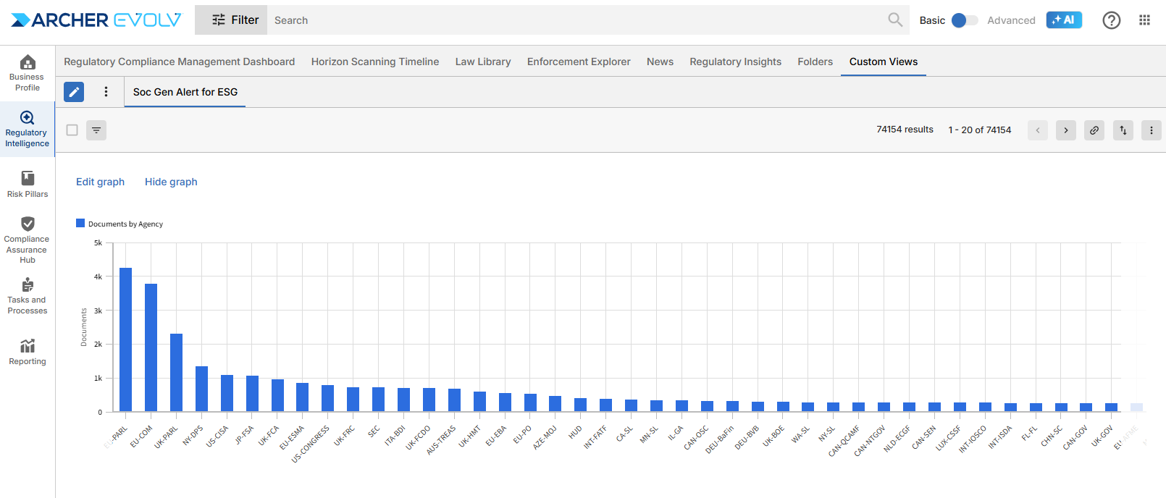Open the help question mark icon
Viewport: 1166px width, 498px height.
pos(1111,20)
